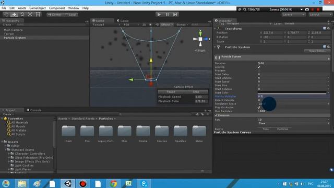Screen dimensions: 334x188
Task: Toggle the Local/Global handle button
Action: point(70,15)
